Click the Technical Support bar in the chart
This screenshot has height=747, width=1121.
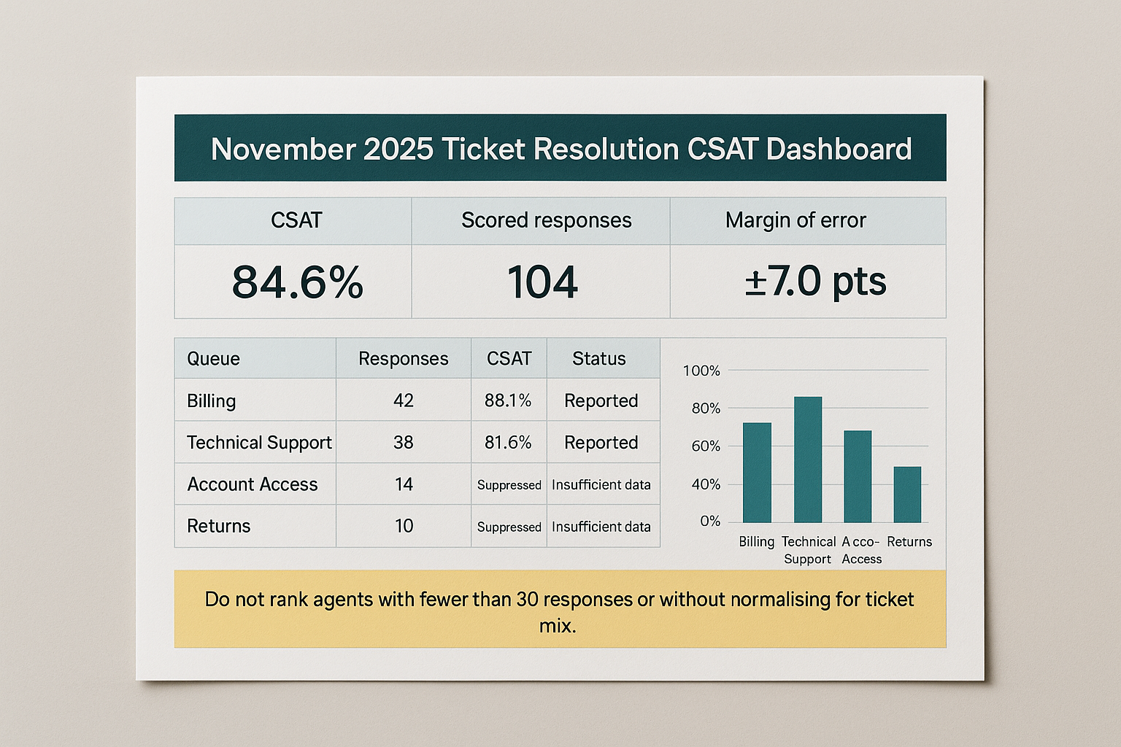pyautogui.click(x=808, y=460)
